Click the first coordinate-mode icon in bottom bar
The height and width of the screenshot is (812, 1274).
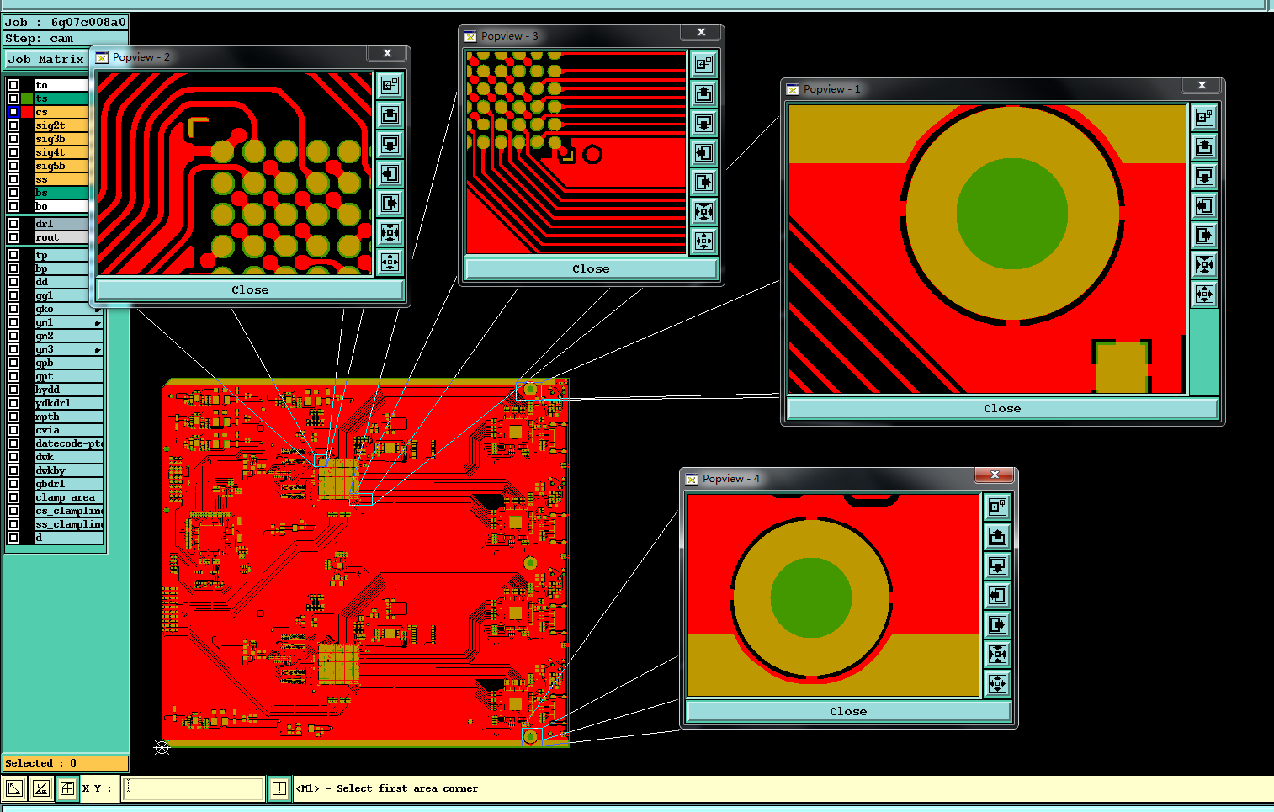point(14,788)
